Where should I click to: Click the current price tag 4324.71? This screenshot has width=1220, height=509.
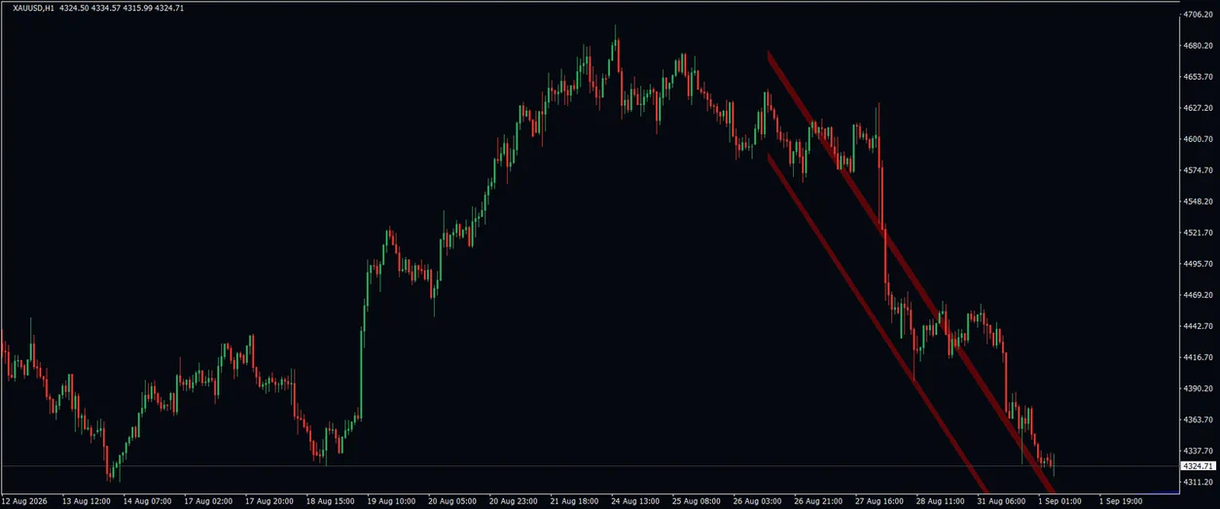point(1198,467)
